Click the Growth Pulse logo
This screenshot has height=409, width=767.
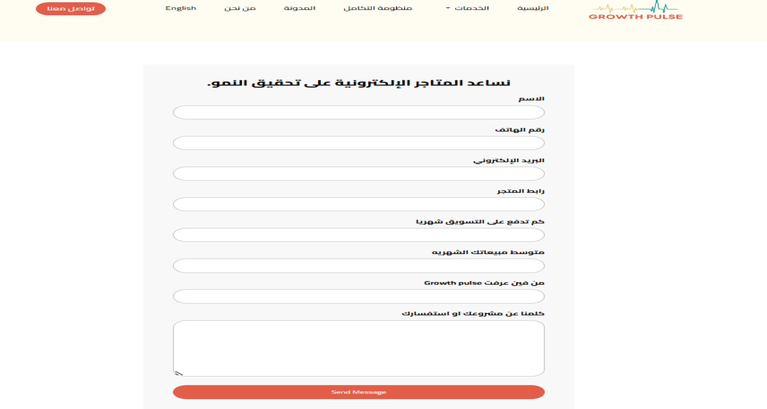pyautogui.click(x=636, y=11)
